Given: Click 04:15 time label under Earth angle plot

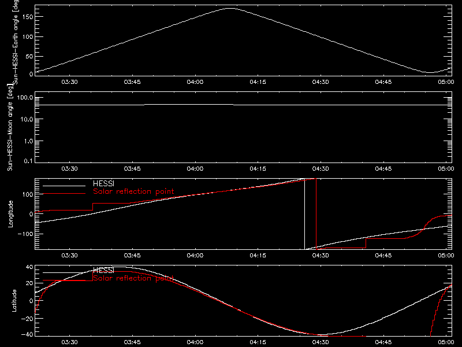Looking at the screenshot, I should (258, 82).
